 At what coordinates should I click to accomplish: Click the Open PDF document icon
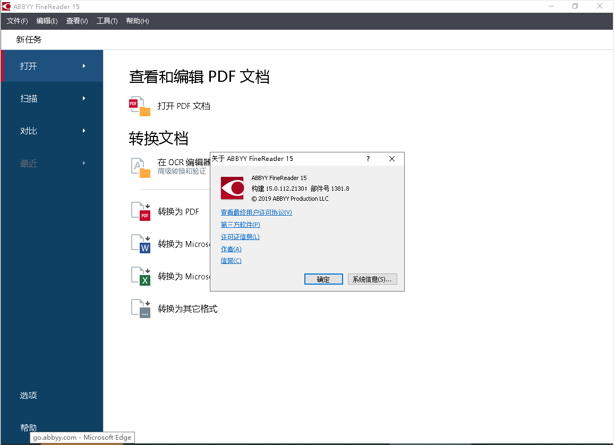[140, 106]
